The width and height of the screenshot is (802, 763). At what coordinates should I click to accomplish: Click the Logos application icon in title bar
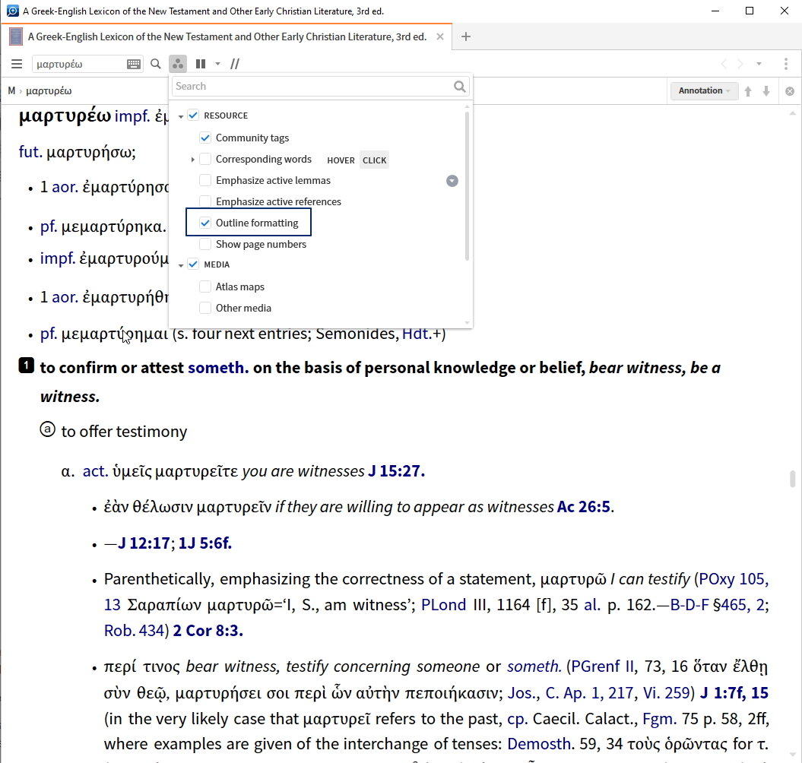point(13,11)
